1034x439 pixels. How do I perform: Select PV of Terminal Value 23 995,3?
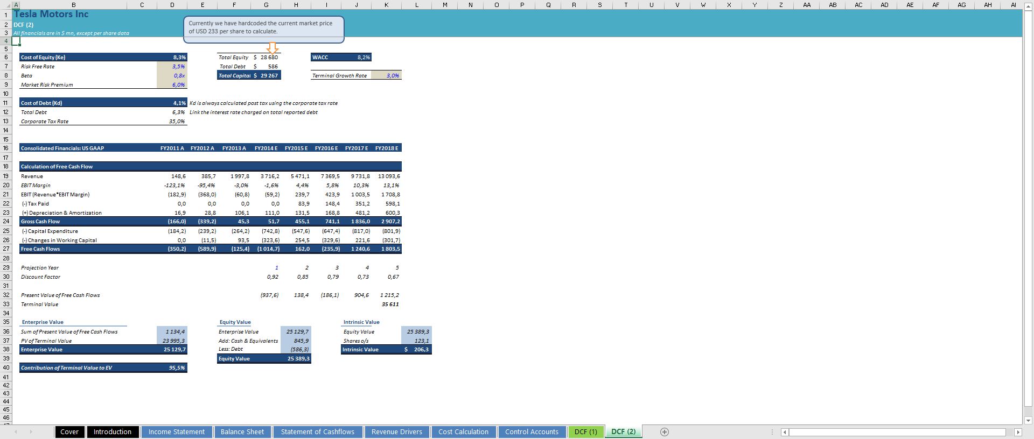pyautogui.click(x=172, y=341)
